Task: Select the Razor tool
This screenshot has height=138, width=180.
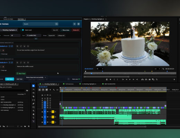Action: click(x=34, y=97)
